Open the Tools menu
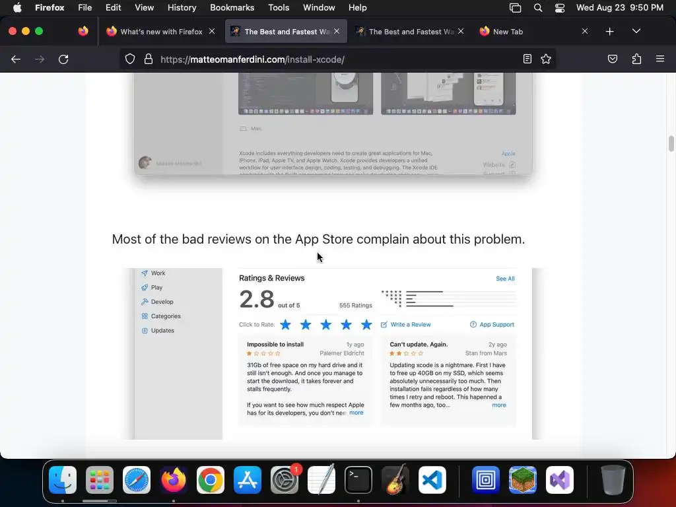This screenshot has height=507, width=676. point(279,8)
